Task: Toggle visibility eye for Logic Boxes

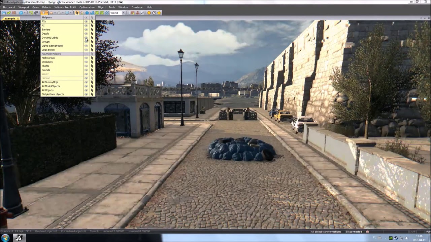Action: tap(86, 50)
